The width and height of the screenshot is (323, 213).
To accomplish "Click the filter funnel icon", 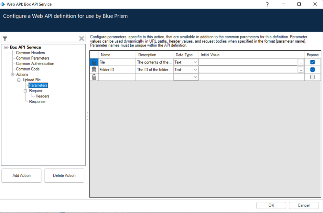I will click(5, 39).
